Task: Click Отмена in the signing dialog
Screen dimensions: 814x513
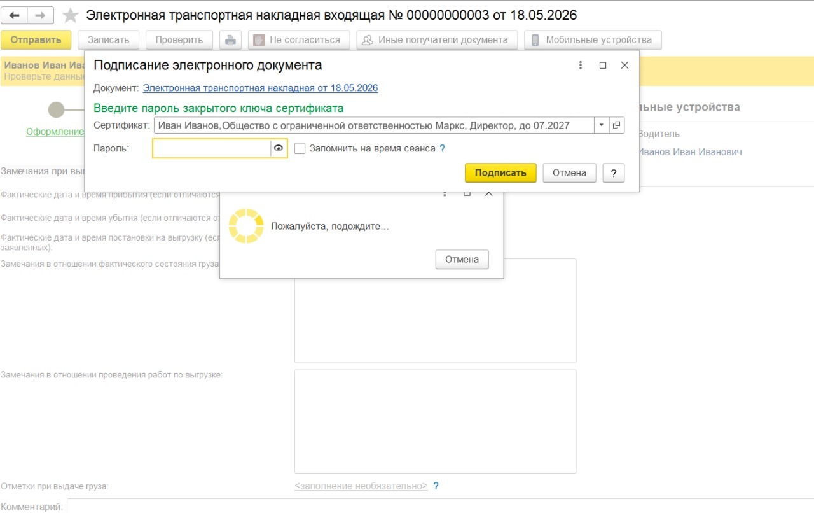Action: tap(569, 173)
